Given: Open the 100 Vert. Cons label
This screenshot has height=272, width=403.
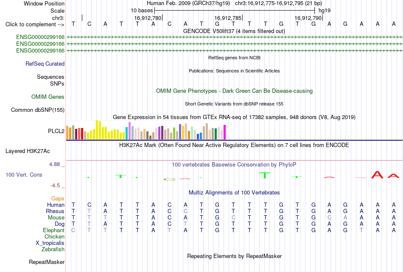Looking at the screenshot, I should [x=24, y=175].
